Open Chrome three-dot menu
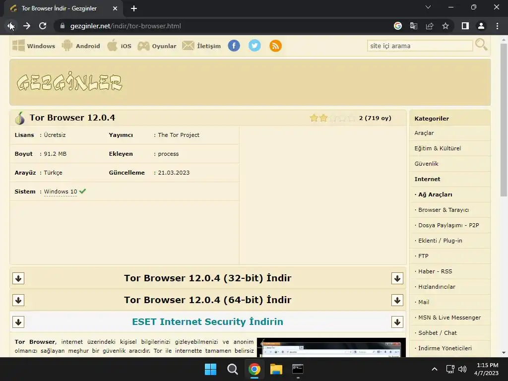 pyautogui.click(x=497, y=26)
